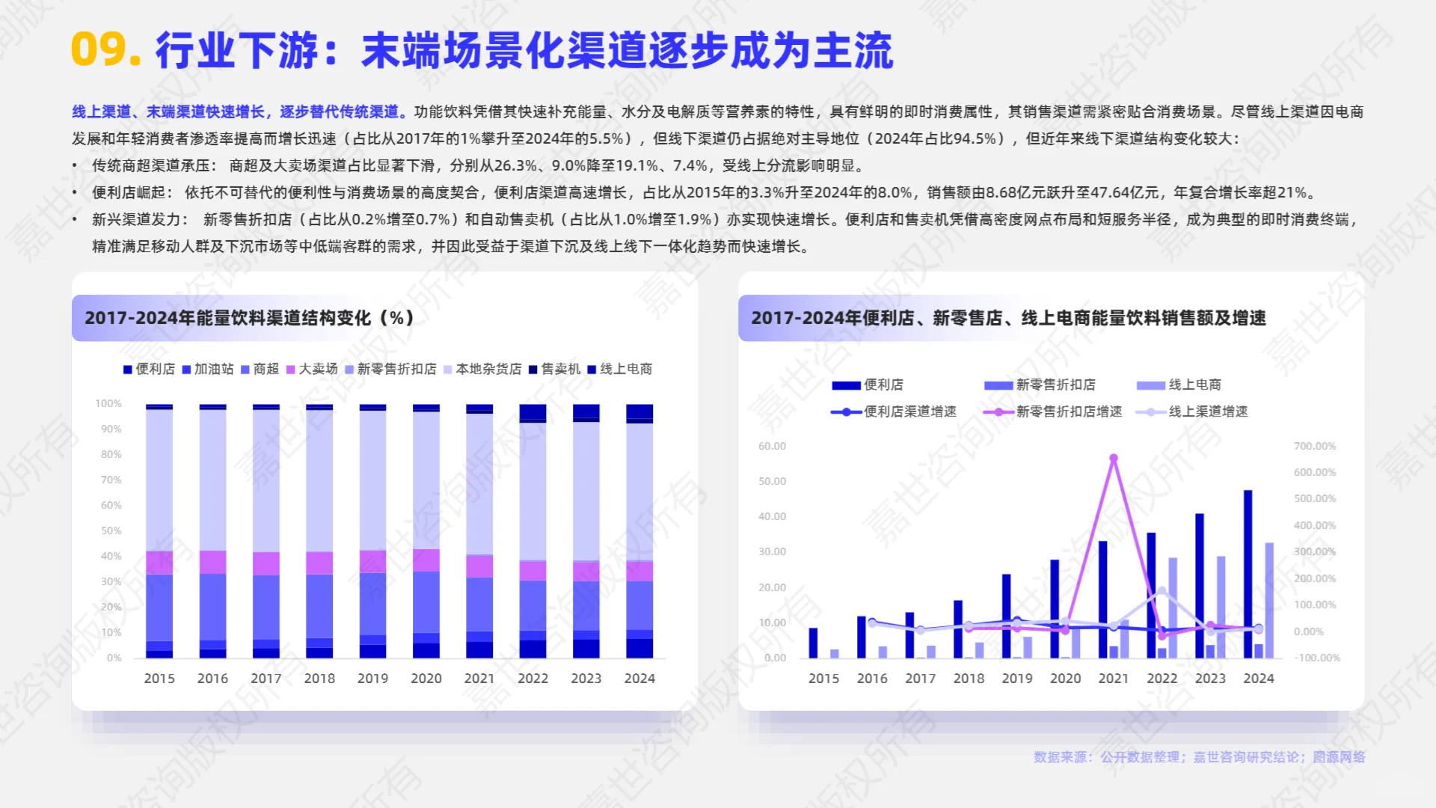
Task: Select the 大卖场 legend marker
Action: point(290,369)
